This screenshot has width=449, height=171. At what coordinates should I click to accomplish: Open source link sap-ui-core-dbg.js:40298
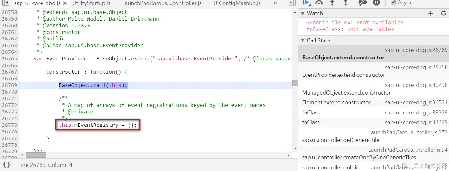click(416, 85)
